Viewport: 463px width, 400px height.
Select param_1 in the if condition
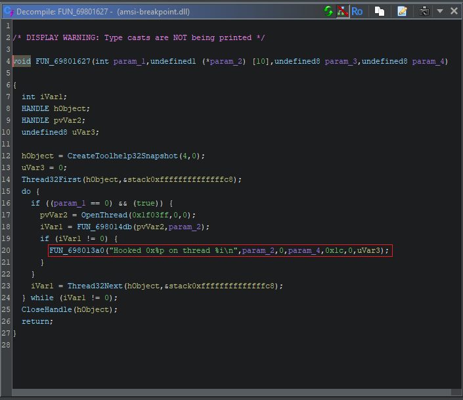coord(70,203)
